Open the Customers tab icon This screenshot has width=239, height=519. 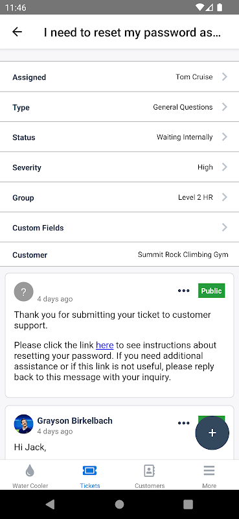pyautogui.click(x=150, y=471)
